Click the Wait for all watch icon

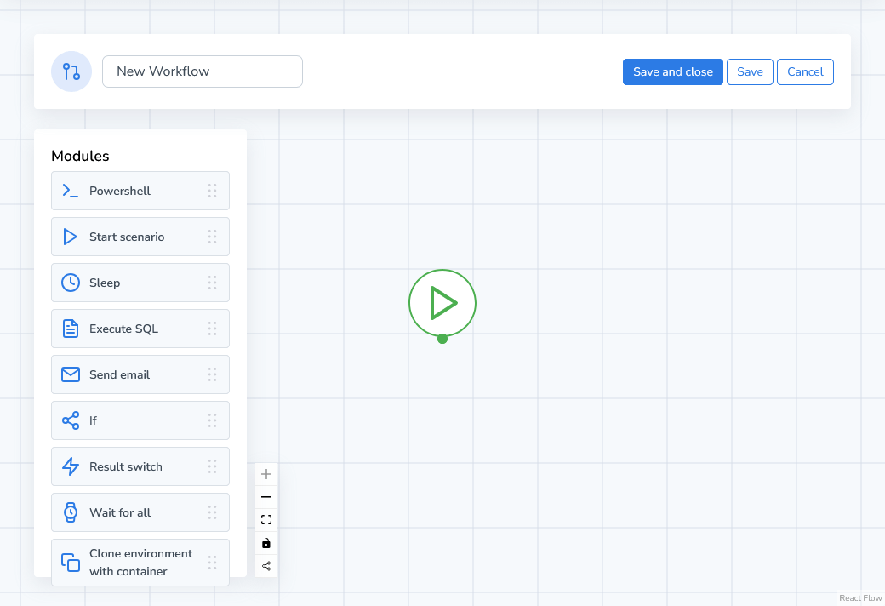tap(71, 512)
